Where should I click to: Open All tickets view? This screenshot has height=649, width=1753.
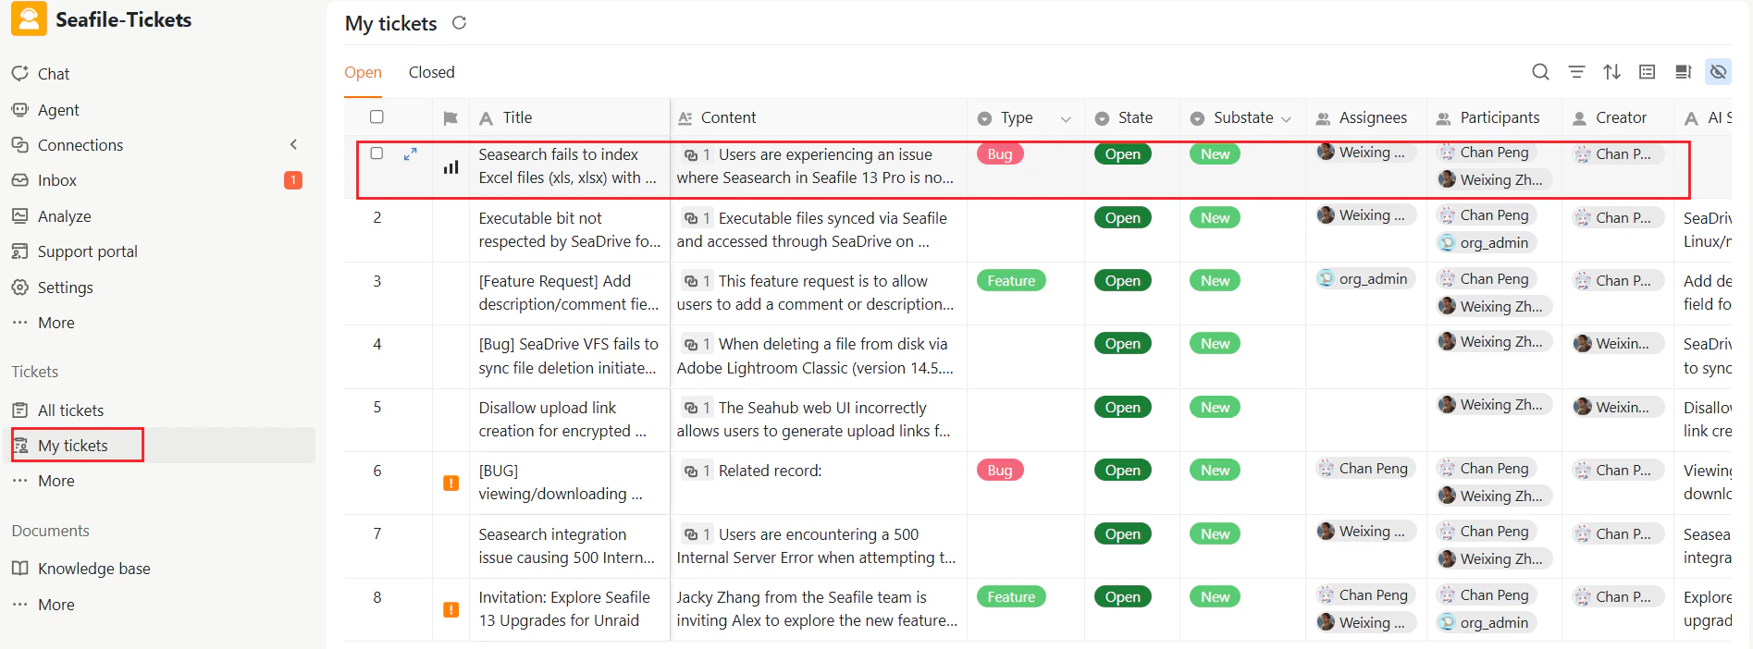[x=70, y=410]
